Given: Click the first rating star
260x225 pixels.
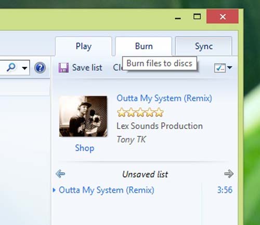Looking at the screenshot, I should pyautogui.click(x=121, y=112).
